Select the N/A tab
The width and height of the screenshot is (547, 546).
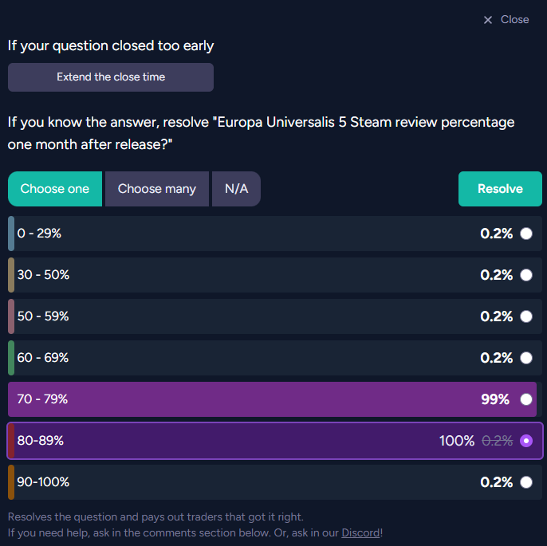click(236, 189)
